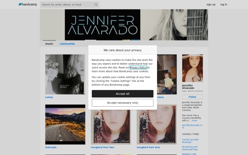This screenshot has width=248, height=155.
Task: Focus the artist, album, or track search field
Action: click(x=69, y=5)
